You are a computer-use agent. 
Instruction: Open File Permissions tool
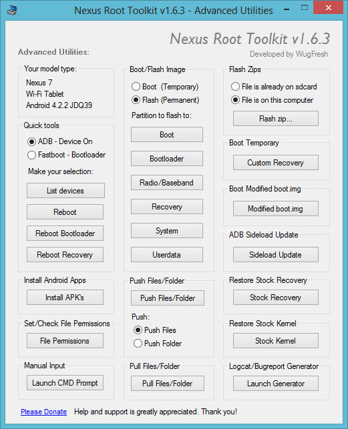[x=65, y=341]
